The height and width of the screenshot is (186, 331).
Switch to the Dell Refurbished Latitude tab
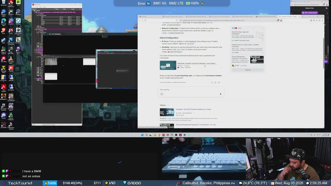(x=197, y=17)
